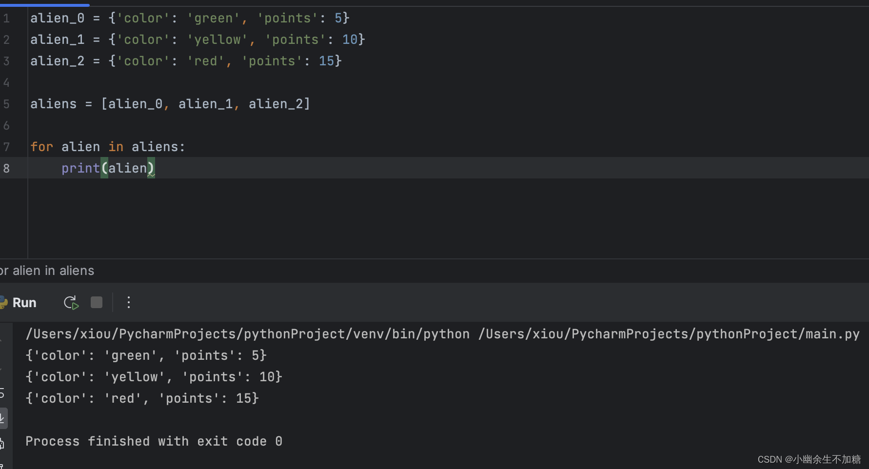Click output "{'color': 'yellow', 'points': 10}"
Screen dimensions: 869x469
click(x=154, y=377)
